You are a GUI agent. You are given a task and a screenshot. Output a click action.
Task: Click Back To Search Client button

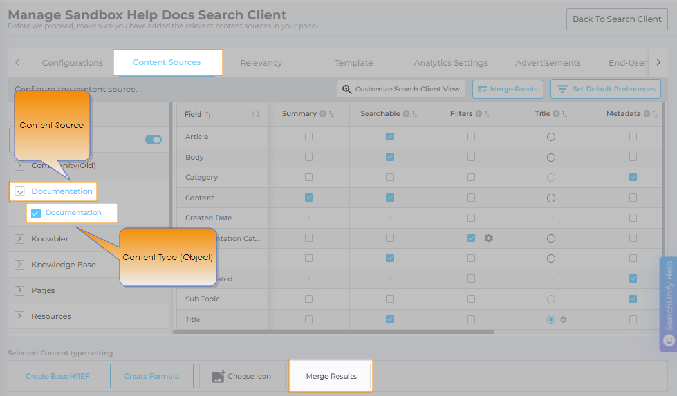point(617,19)
